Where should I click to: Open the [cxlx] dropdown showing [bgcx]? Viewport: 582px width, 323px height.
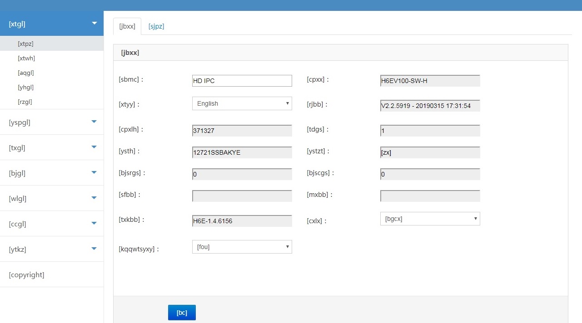(x=430, y=219)
